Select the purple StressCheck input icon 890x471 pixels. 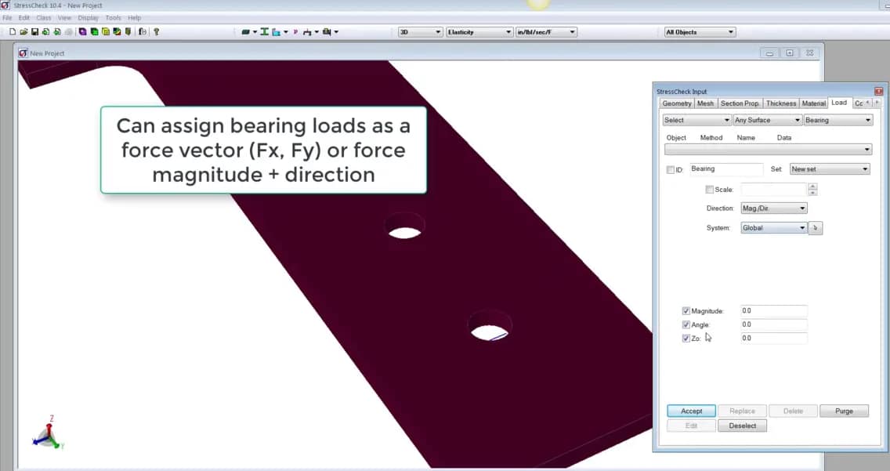coord(81,31)
